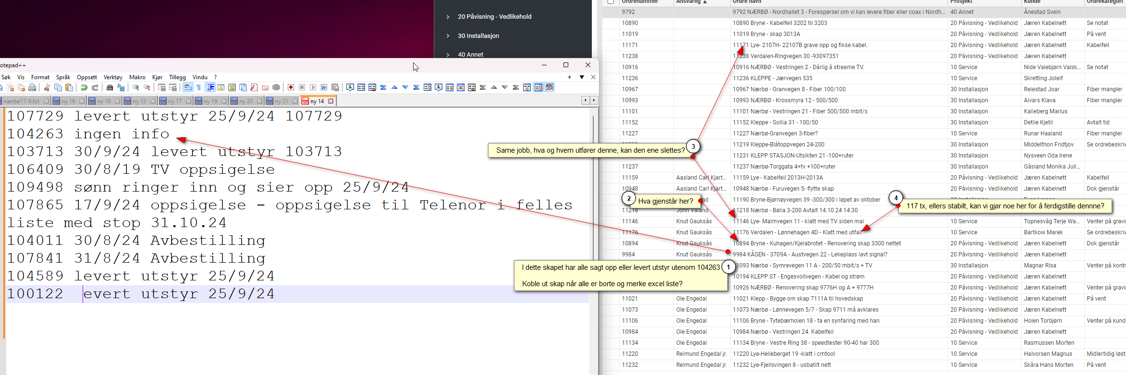Click the grey next-difference down arrow icon
Image resolution: width=1126 pixels, height=375 pixels.
pyautogui.click(x=505, y=87)
